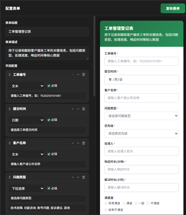Delete the 提交时间 field with trash icon

click(x=84, y=109)
